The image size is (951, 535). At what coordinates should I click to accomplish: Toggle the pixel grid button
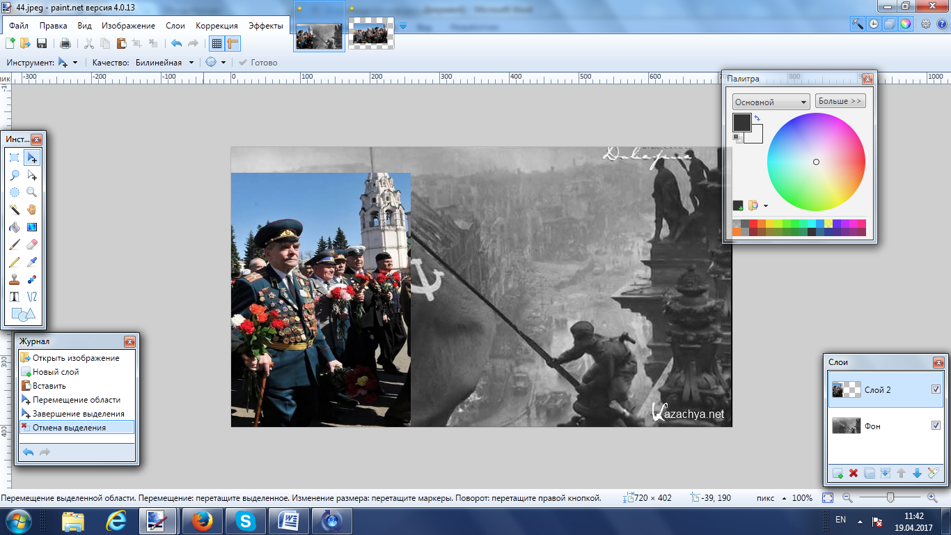217,43
